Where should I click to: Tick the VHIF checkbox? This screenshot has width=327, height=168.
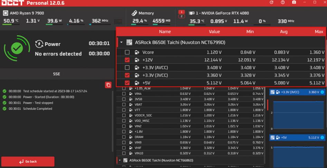(124, 148)
